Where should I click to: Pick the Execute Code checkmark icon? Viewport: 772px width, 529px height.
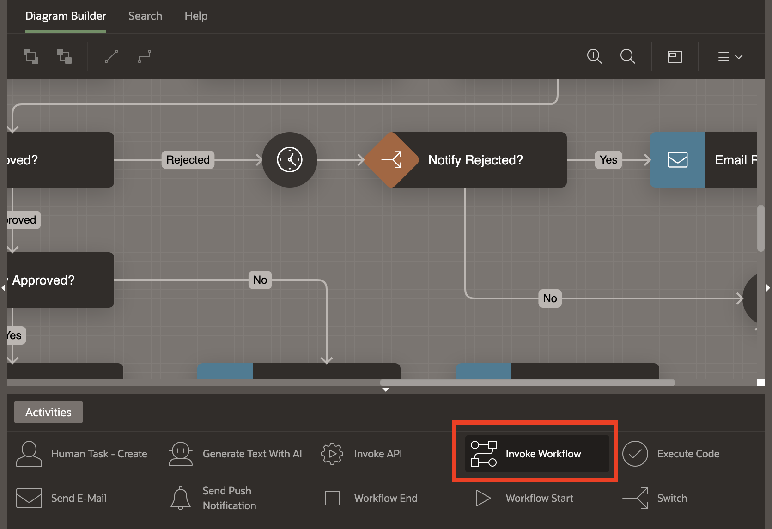[635, 454]
